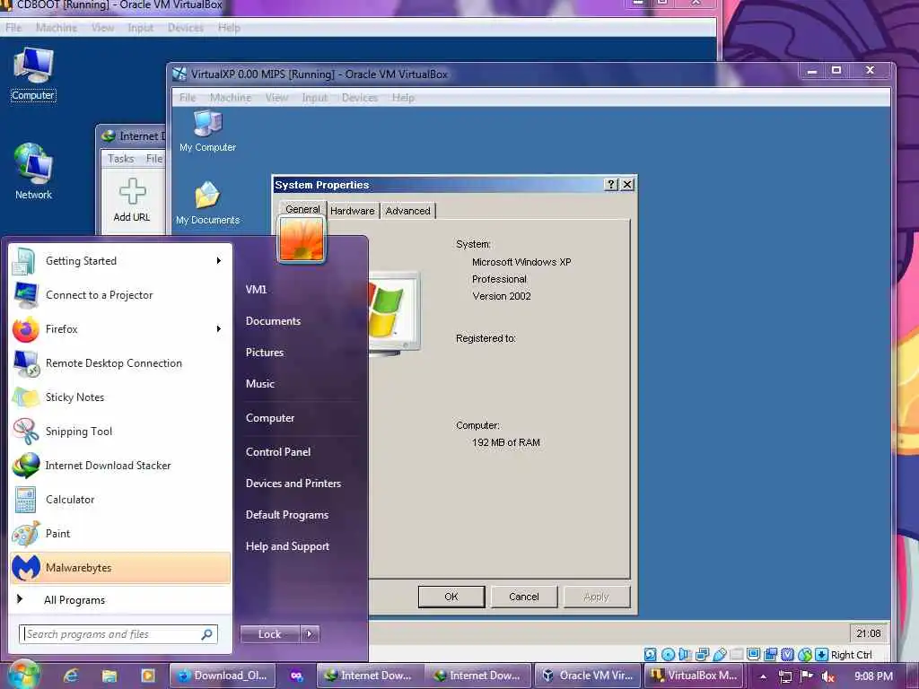Viewport: 919px width, 689px height.
Task: Open Computer from start menu right pane
Action: pyautogui.click(x=270, y=418)
